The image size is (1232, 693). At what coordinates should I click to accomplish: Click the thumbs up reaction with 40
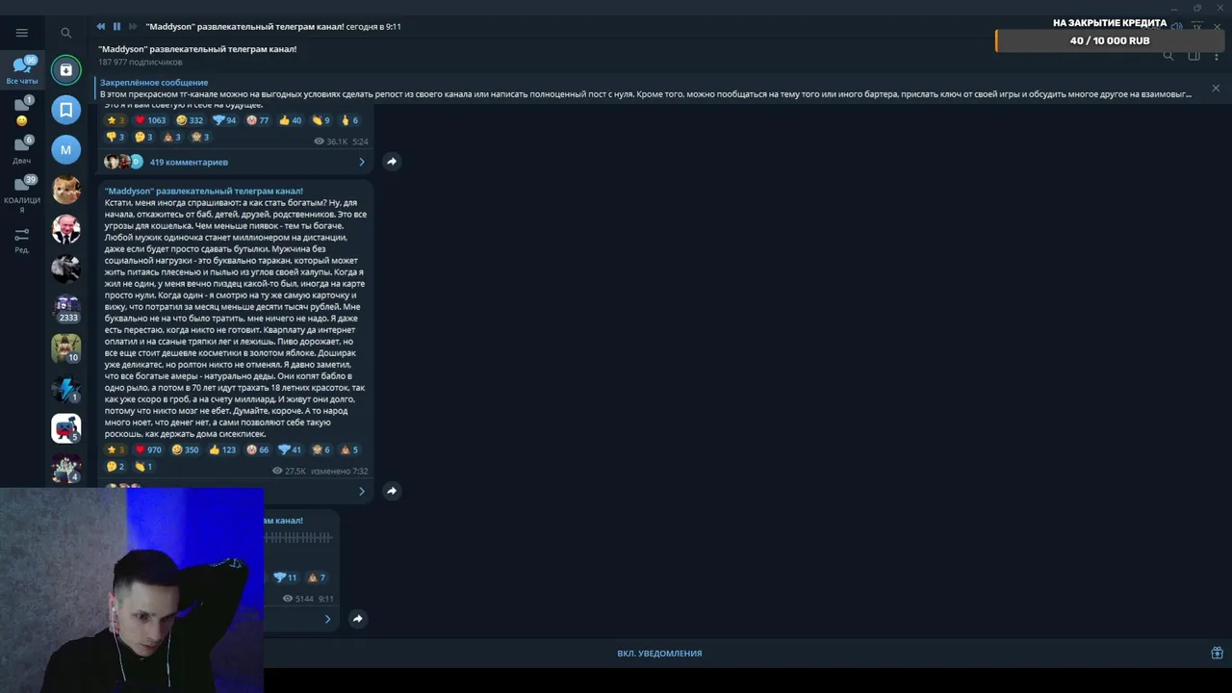(290, 120)
